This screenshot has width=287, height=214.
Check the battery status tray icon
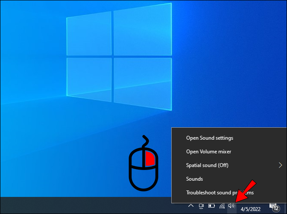coord(211,206)
